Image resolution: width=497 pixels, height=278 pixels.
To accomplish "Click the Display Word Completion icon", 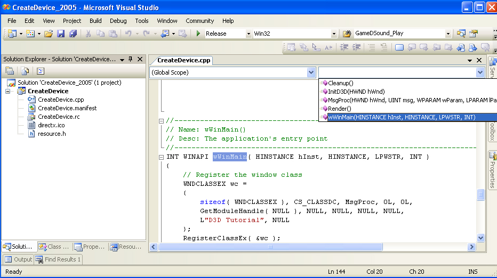I will coord(328,47).
